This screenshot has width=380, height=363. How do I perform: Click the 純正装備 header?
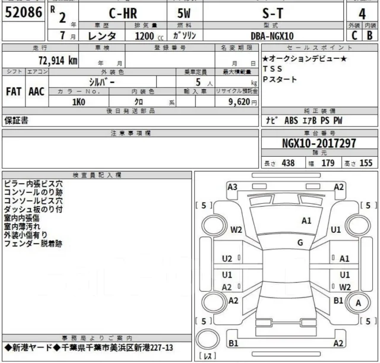[x=319, y=111]
